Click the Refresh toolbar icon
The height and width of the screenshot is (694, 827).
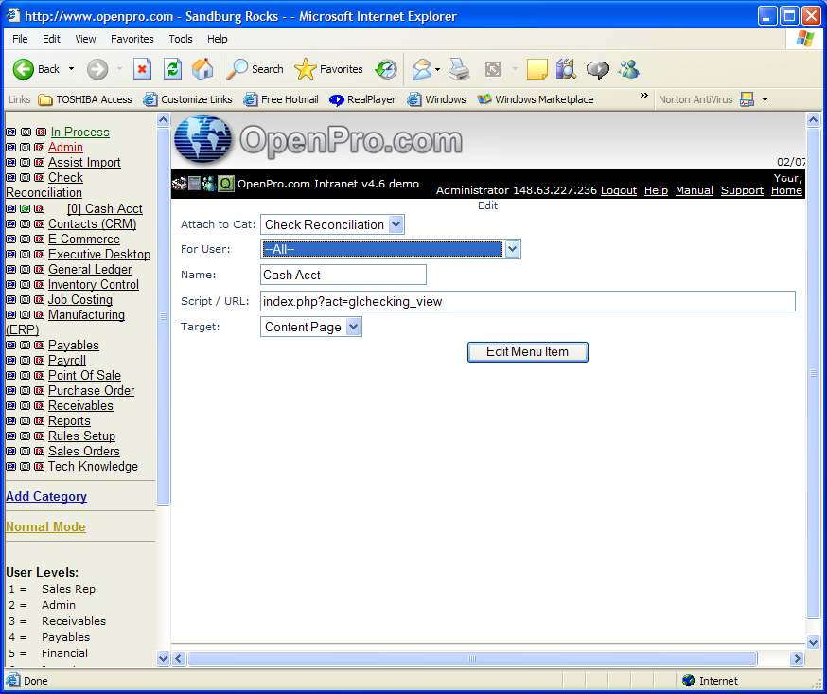pyautogui.click(x=172, y=69)
